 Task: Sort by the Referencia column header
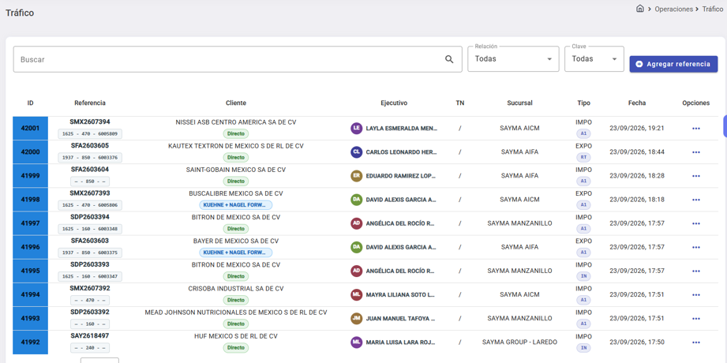90,103
